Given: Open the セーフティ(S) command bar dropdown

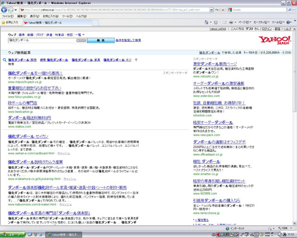Looking at the screenshot, I should click(x=261, y=22).
